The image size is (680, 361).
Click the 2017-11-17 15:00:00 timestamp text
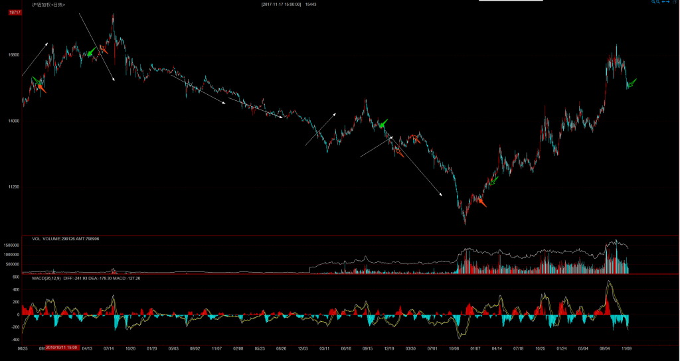pyautogui.click(x=282, y=5)
